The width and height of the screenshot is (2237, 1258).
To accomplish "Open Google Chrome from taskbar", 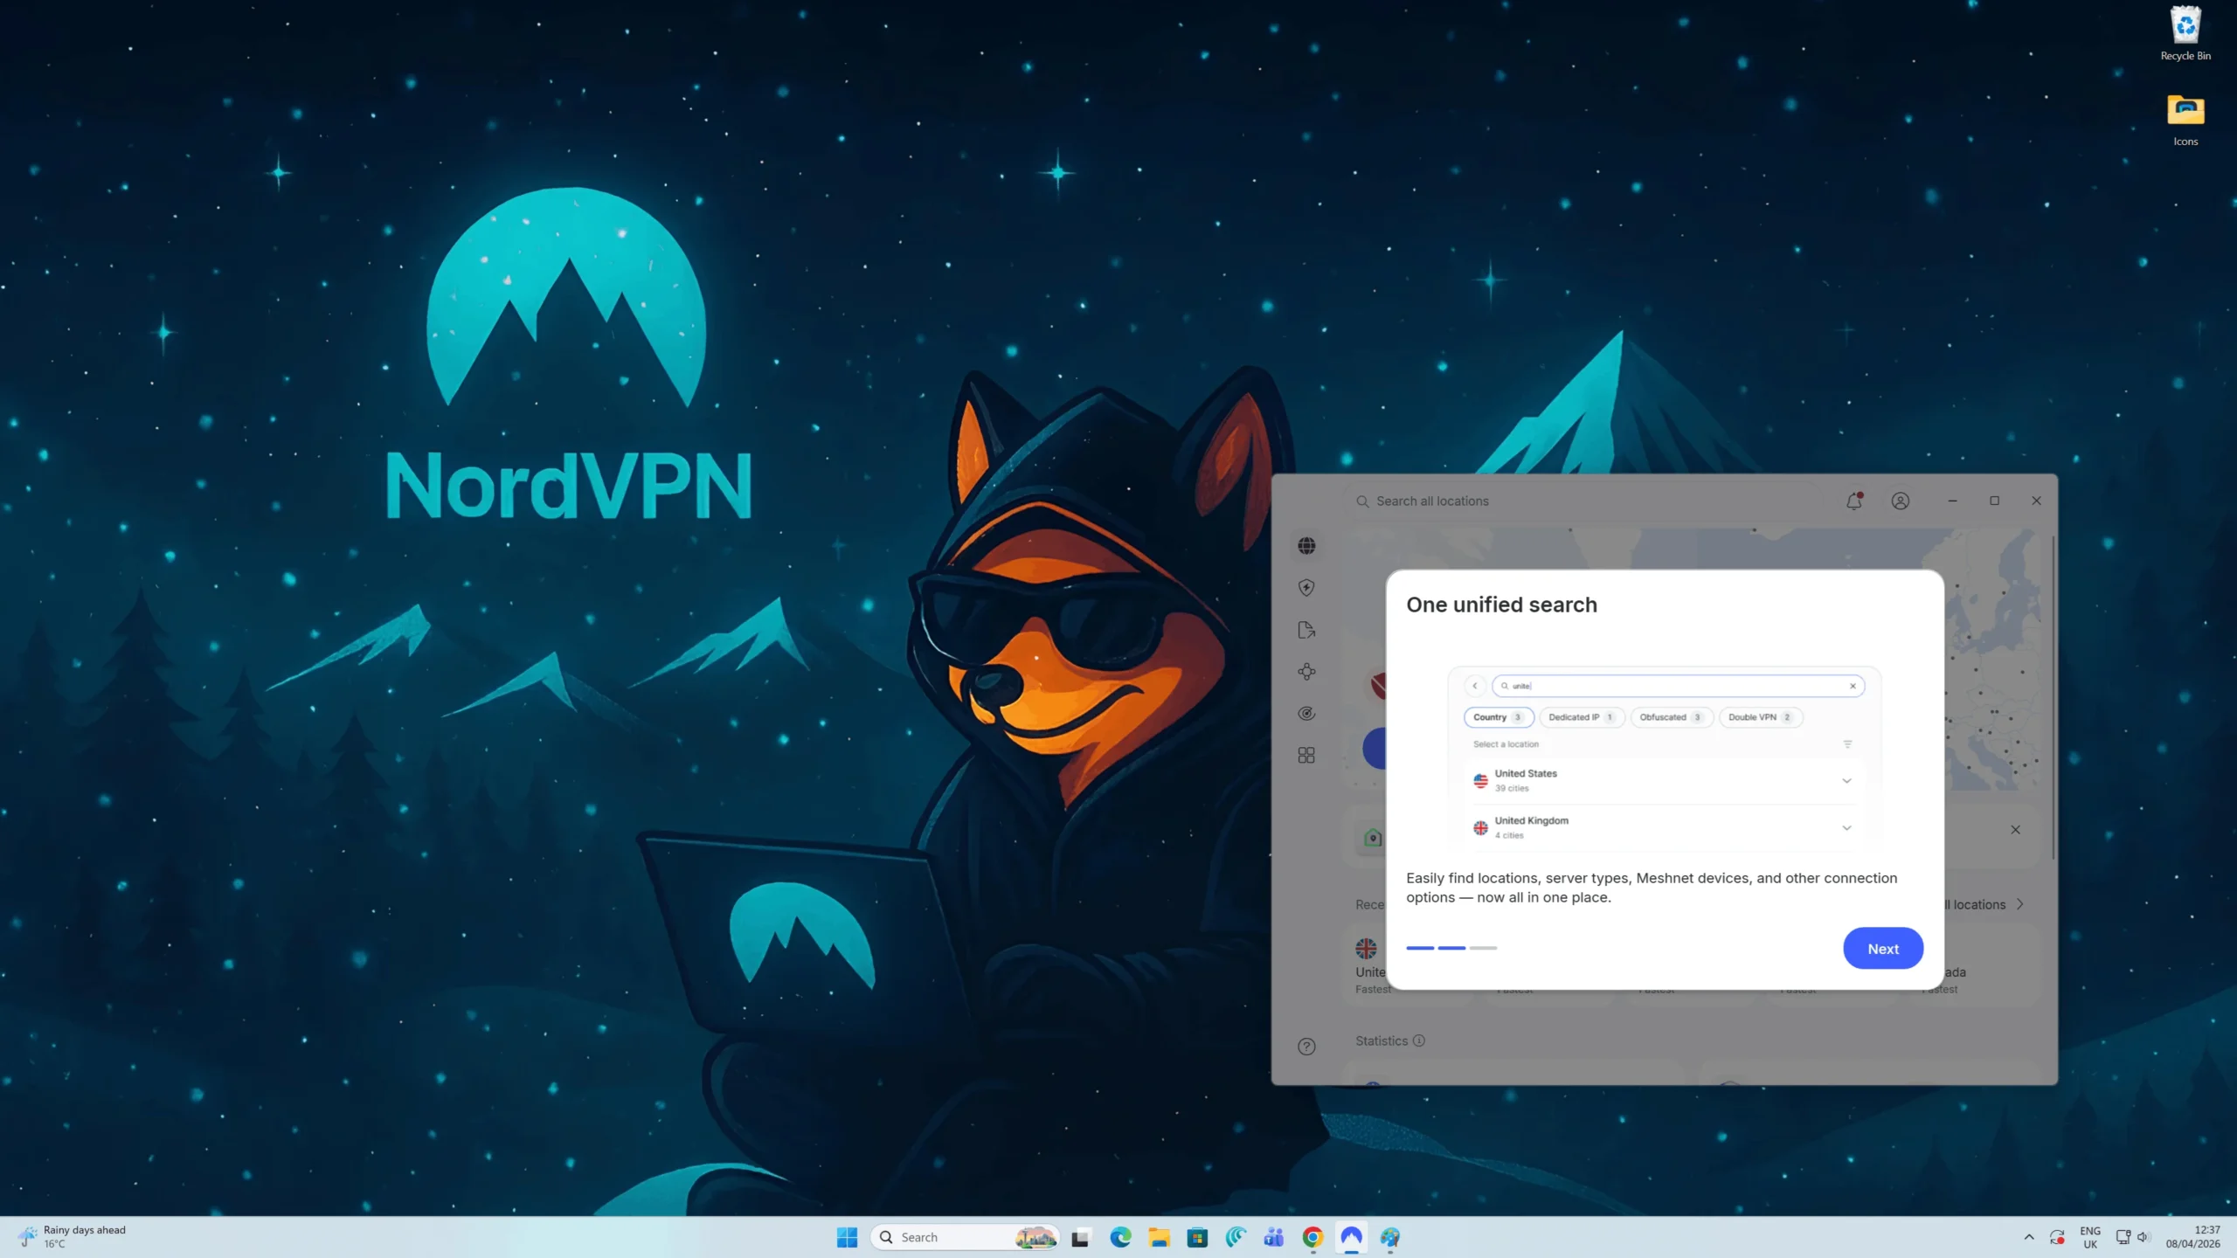I will click(1312, 1237).
